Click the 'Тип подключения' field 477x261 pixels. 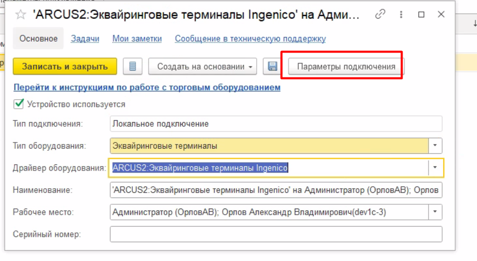(x=276, y=124)
